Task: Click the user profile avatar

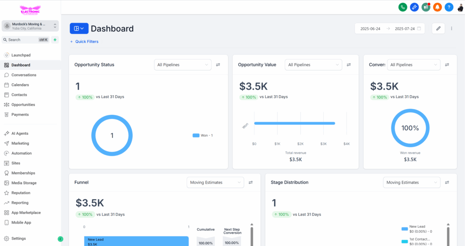Action: 460,7
